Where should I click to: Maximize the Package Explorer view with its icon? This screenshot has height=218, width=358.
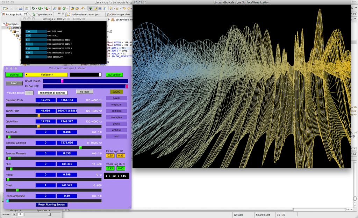coord(63,14)
